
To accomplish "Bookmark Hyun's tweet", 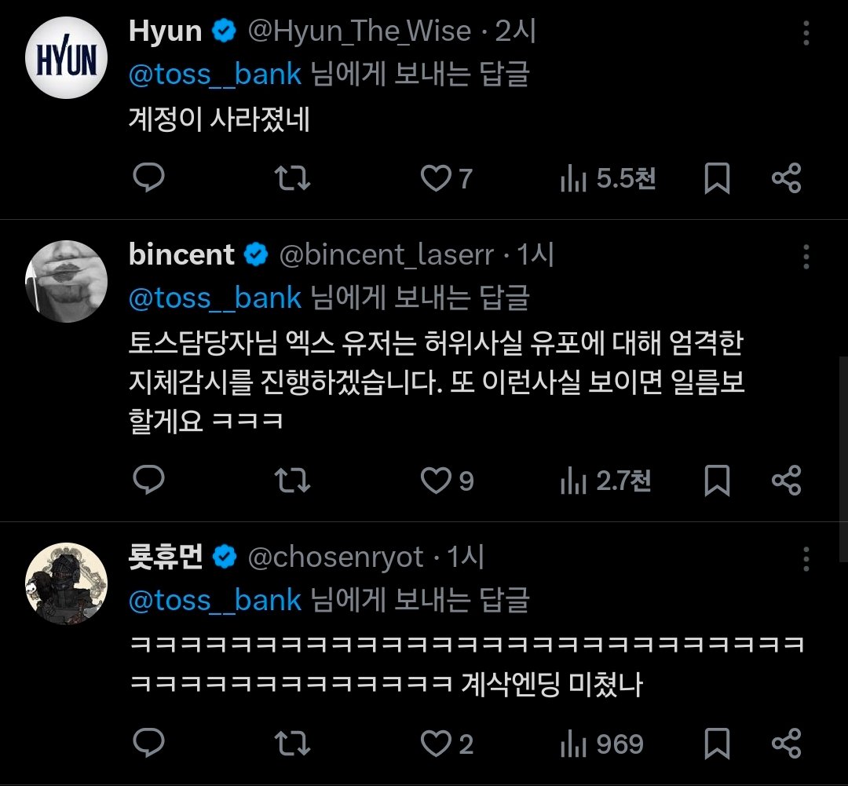I will coord(716,178).
